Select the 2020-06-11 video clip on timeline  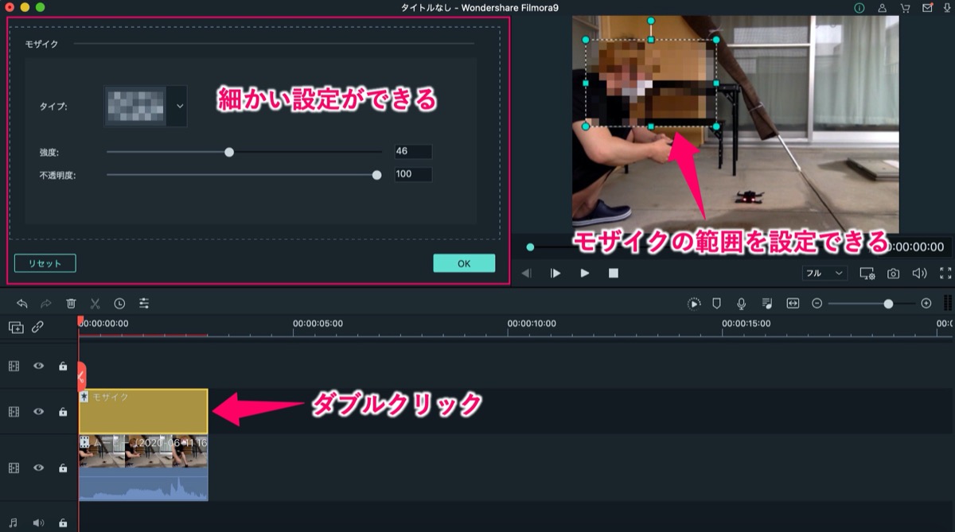[x=143, y=468]
